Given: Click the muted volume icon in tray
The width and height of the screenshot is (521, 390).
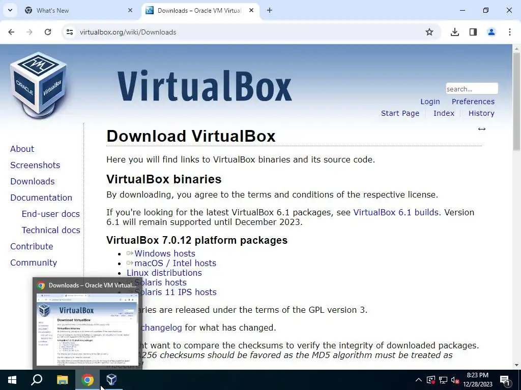Looking at the screenshot, I should (455, 380).
